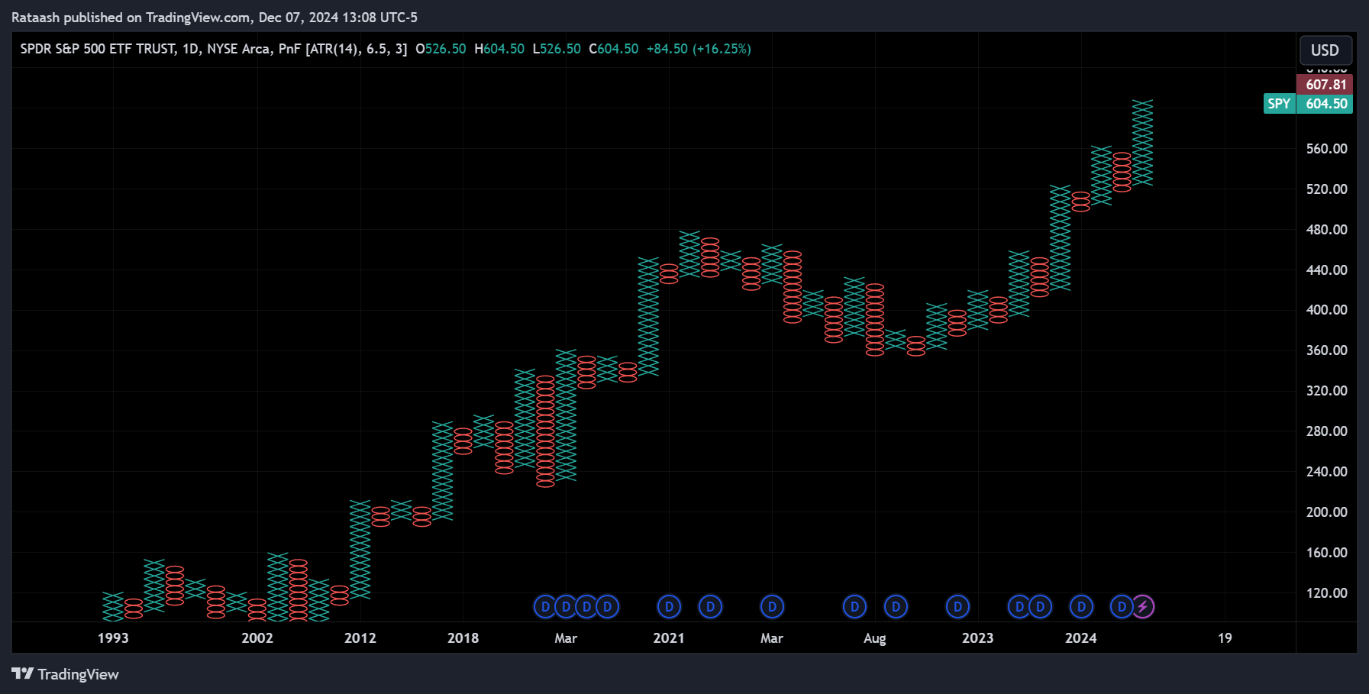This screenshot has height=694, width=1369.
Task: Click the 200.00 price axis label
Action: (1326, 512)
